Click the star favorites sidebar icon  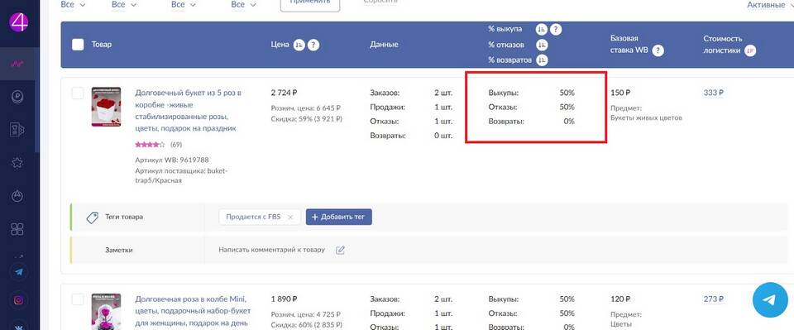(x=17, y=162)
